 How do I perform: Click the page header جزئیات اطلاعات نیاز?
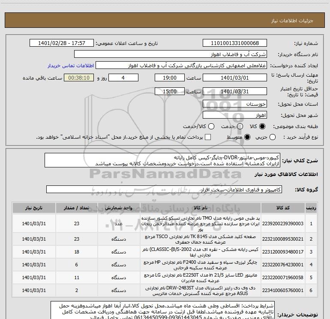(292, 21)
